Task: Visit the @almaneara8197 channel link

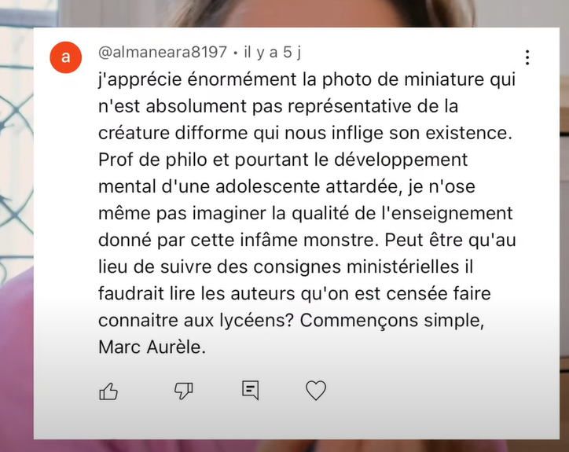Action: coord(163,53)
